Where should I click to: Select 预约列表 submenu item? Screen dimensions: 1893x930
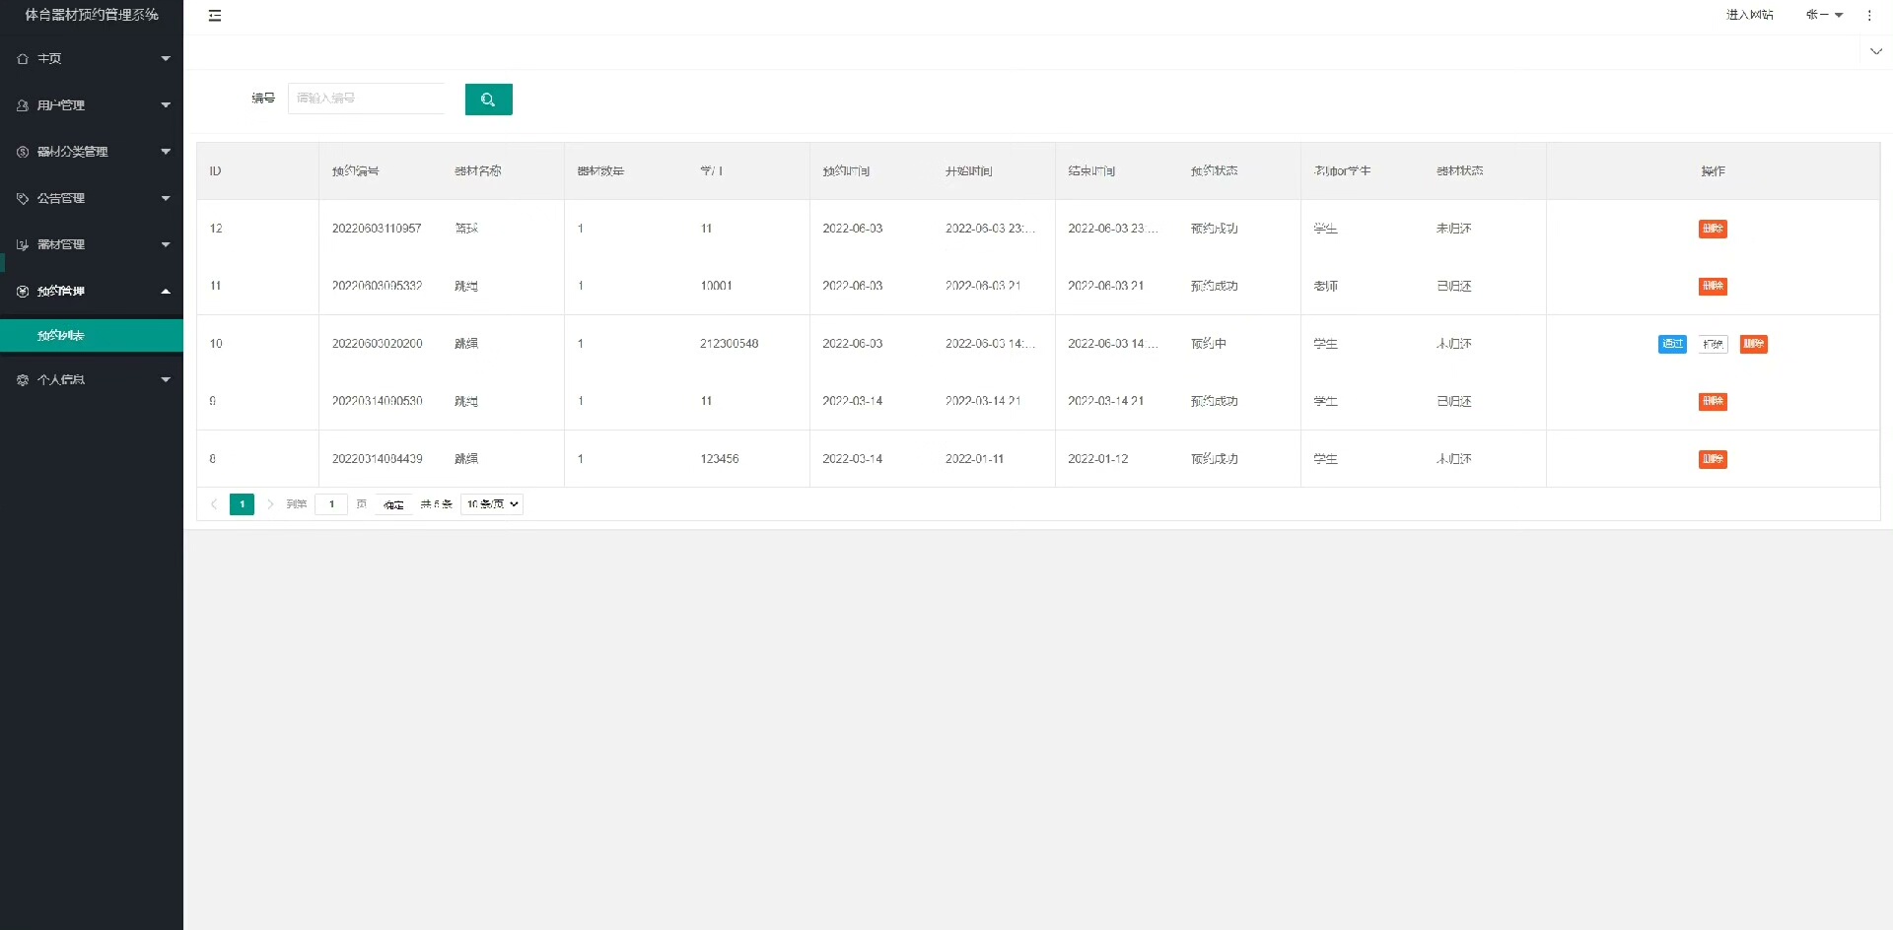[x=92, y=336]
